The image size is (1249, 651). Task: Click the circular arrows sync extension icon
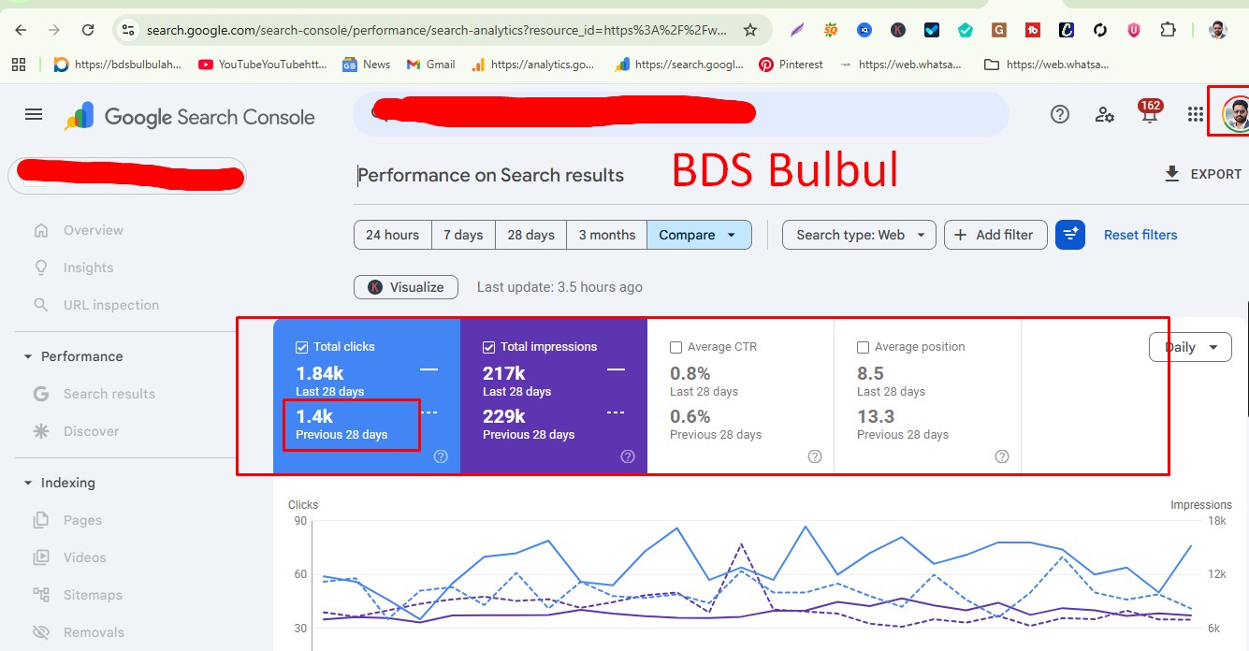pos(1100,30)
